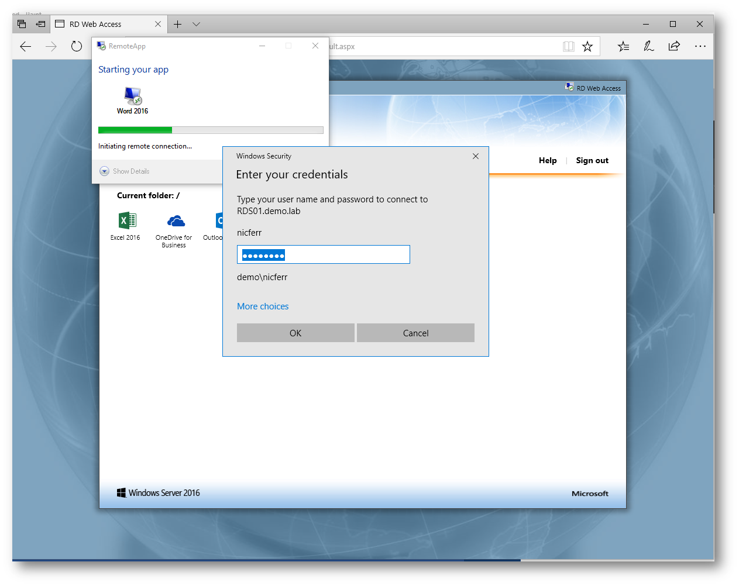Click 'Initiating remote connection...' status text
739x586 pixels.
point(145,146)
